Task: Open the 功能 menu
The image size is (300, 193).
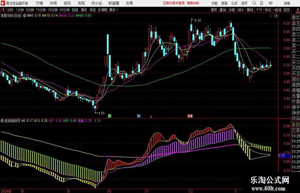Action: (x=215, y=3)
